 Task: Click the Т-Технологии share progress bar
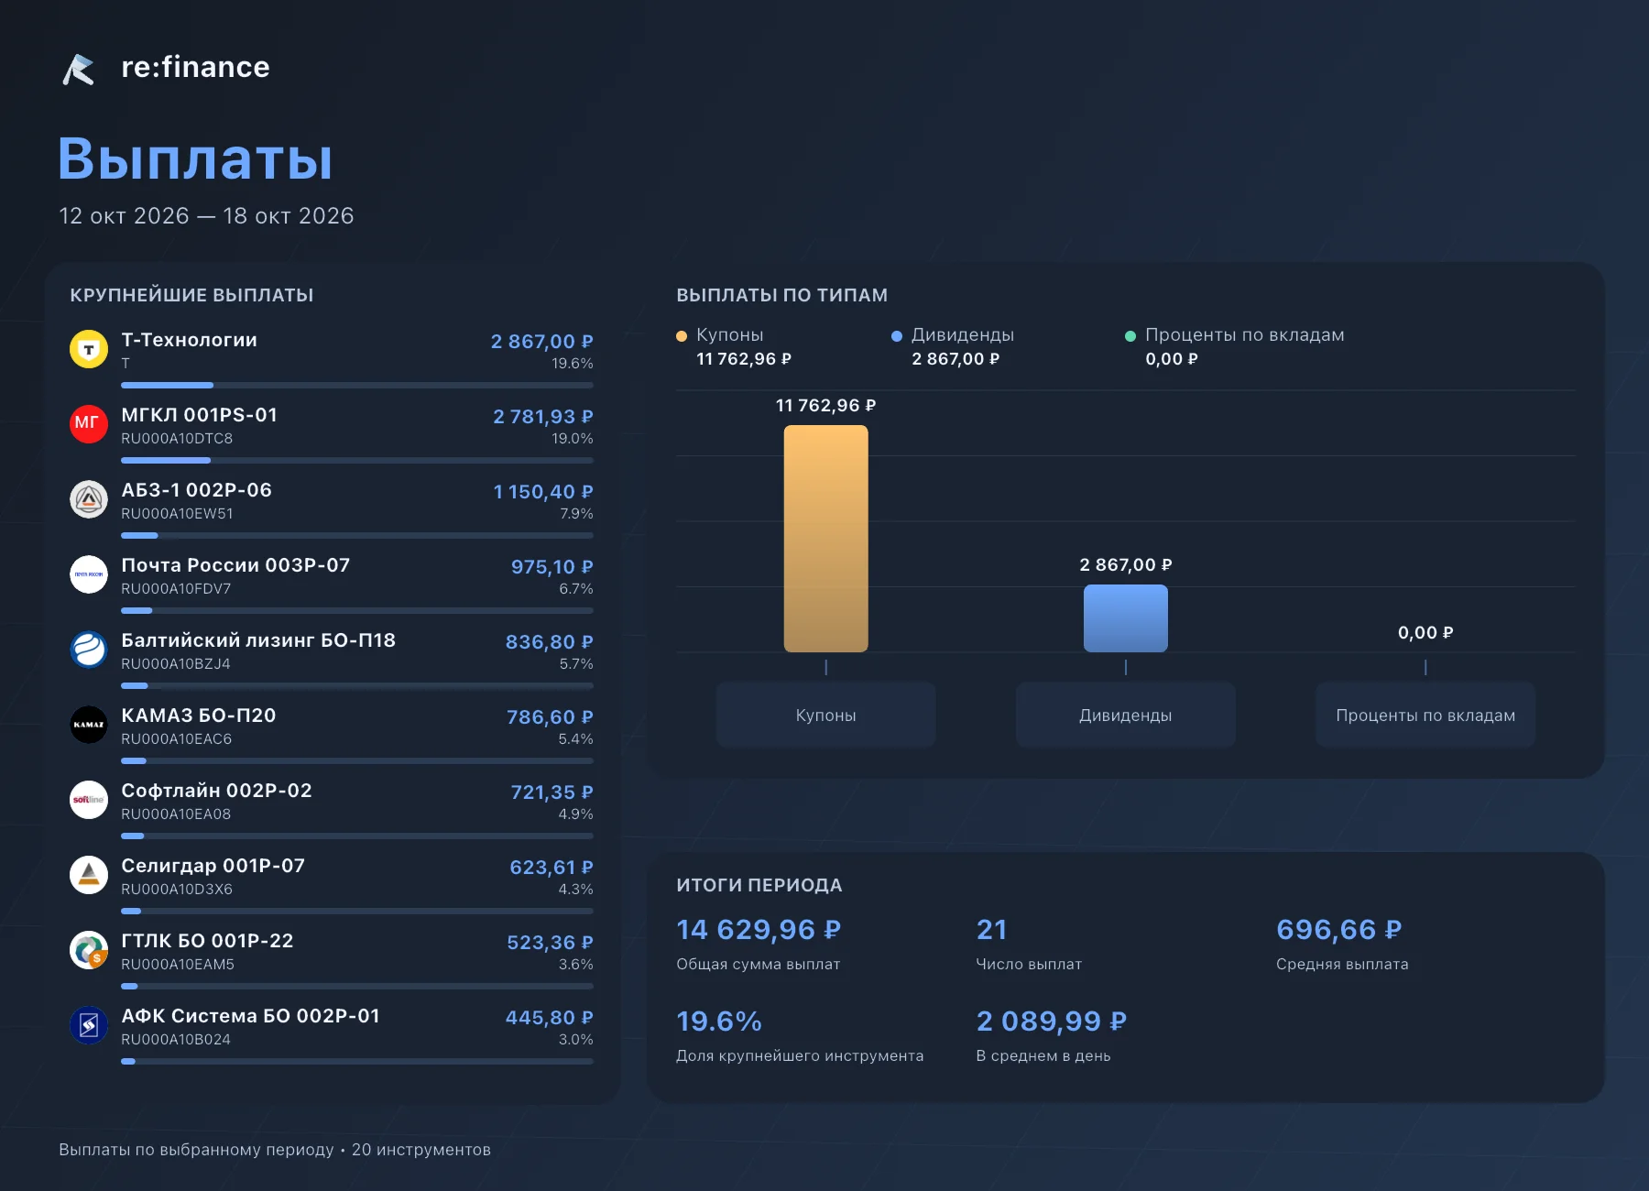[x=357, y=386]
